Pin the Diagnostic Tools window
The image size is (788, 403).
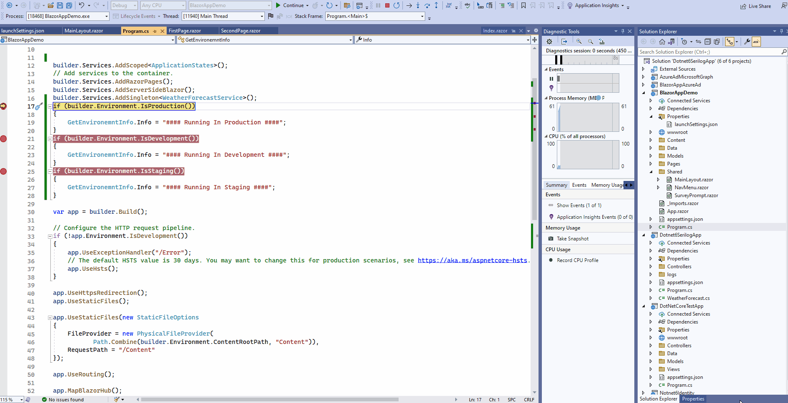click(x=623, y=31)
